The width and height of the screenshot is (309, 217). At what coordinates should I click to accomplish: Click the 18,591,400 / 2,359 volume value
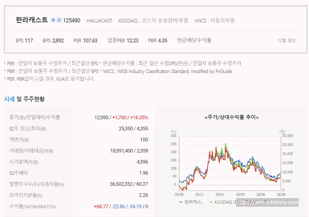click(x=129, y=151)
